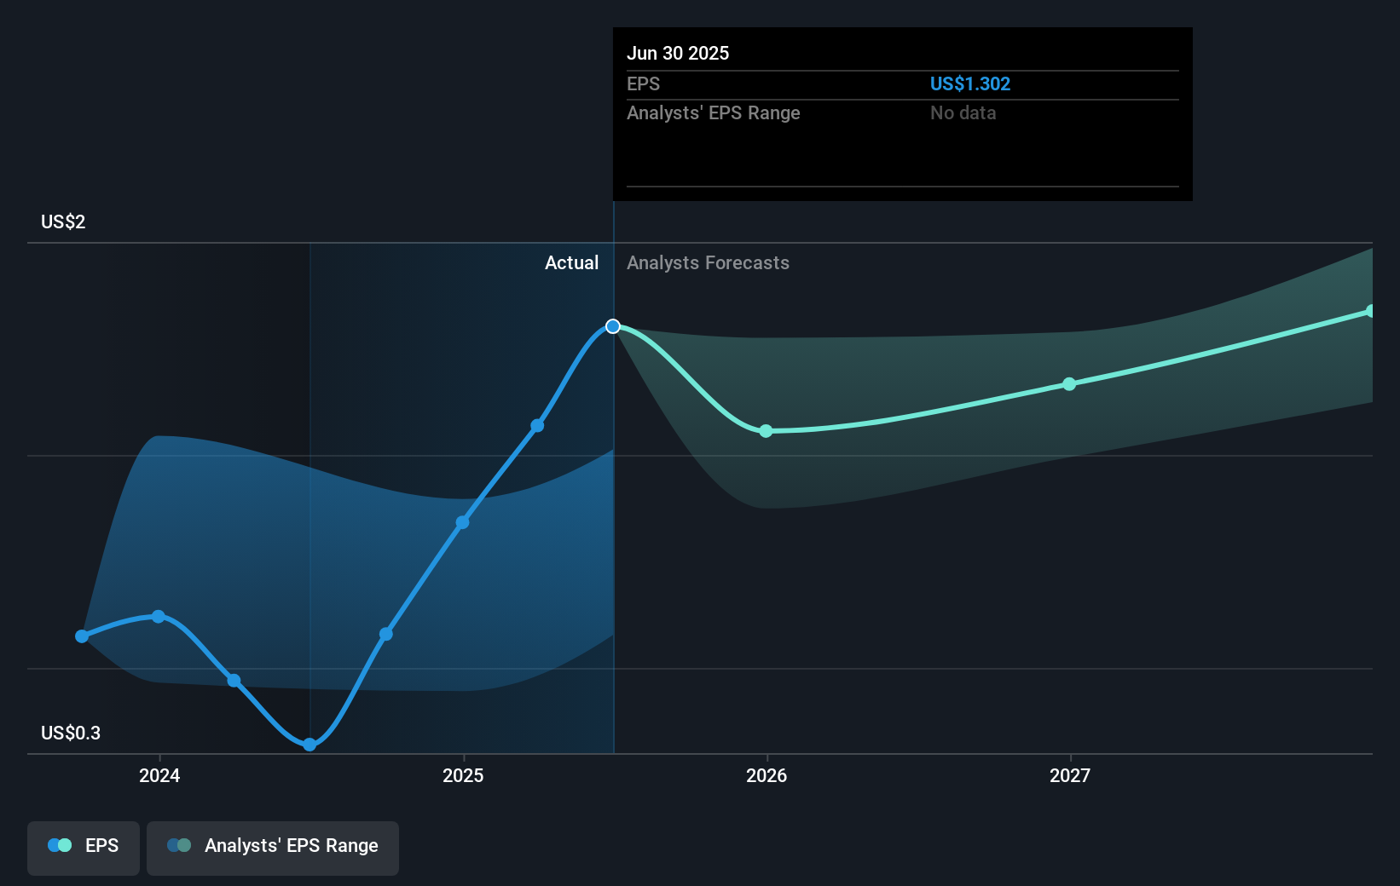This screenshot has height=886, width=1400.
Task: Toggle the EPS legend item
Action: coord(83,847)
